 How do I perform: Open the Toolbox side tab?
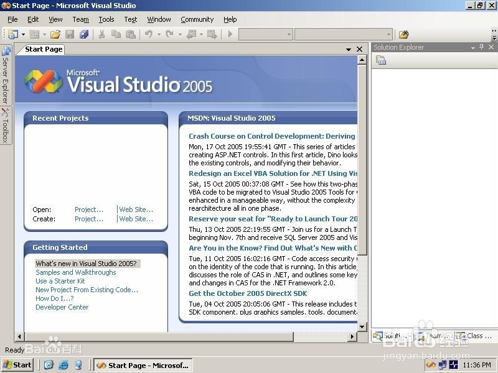6,126
